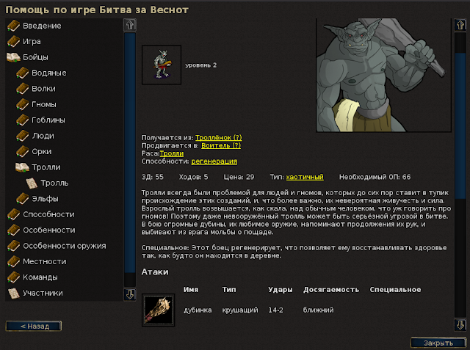The height and width of the screenshot is (350, 470).
Task: Follow the регенерация ability link
Action: [x=214, y=161]
